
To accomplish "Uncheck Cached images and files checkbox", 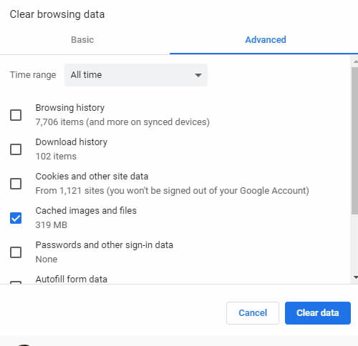I will tap(16, 218).
